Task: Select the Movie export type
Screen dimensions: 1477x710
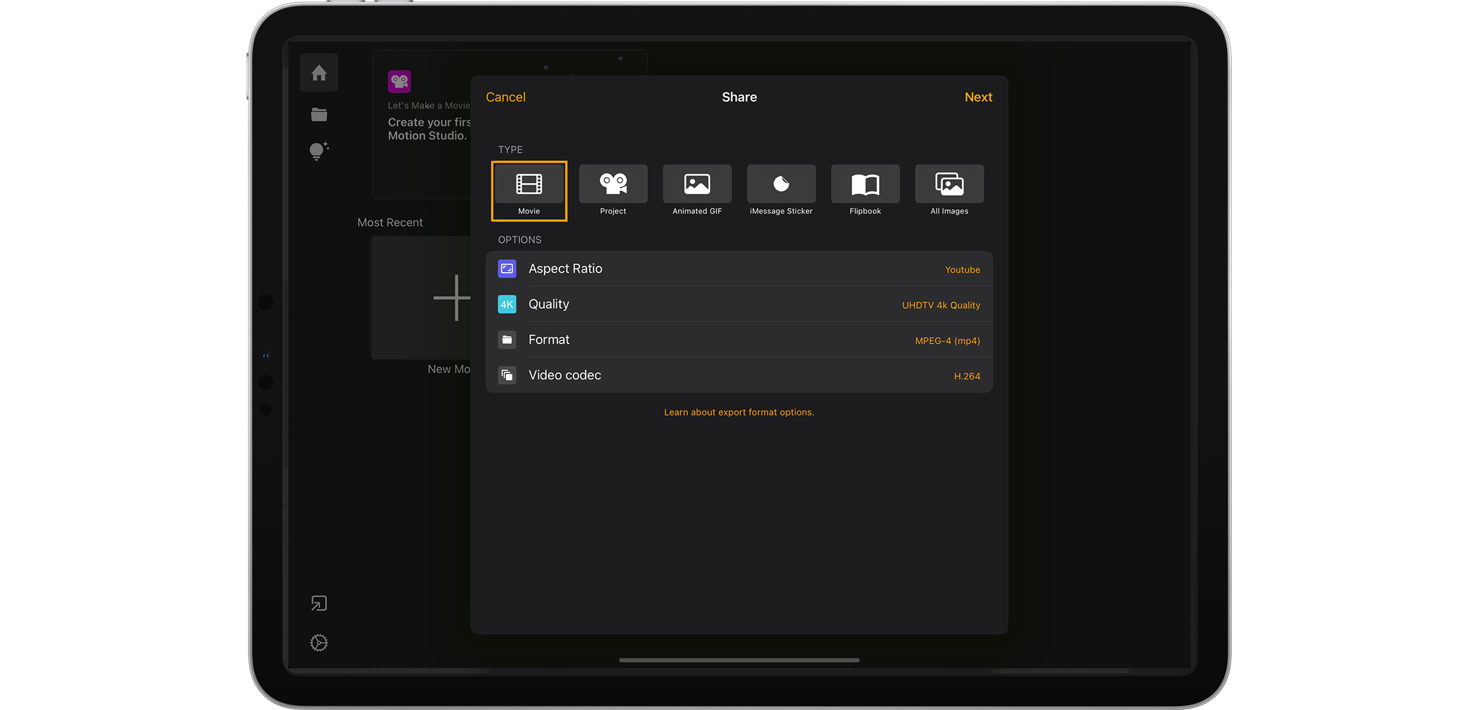Action: click(x=529, y=191)
